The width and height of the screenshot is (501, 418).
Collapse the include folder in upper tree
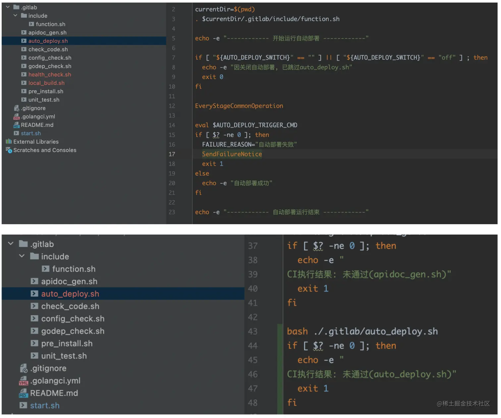pos(15,16)
